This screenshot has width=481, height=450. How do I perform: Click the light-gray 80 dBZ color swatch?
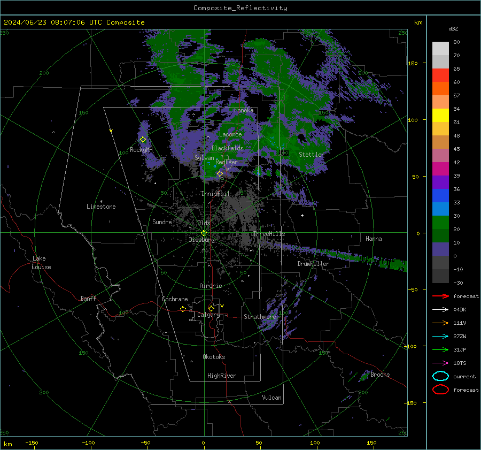[x=440, y=48]
